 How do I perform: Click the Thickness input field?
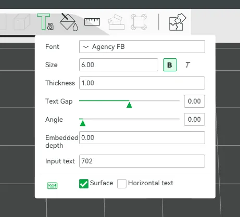[142, 83]
